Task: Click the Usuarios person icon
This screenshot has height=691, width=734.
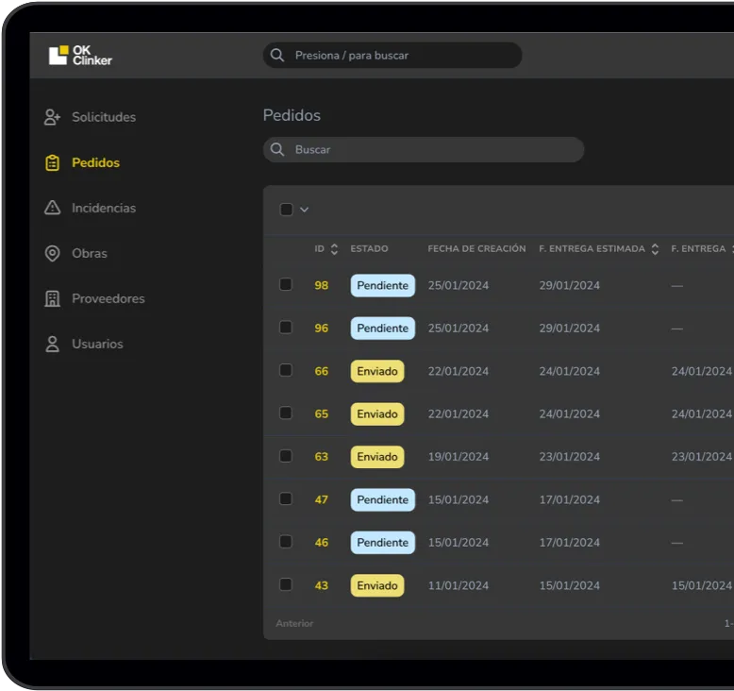Action: coord(52,344)
